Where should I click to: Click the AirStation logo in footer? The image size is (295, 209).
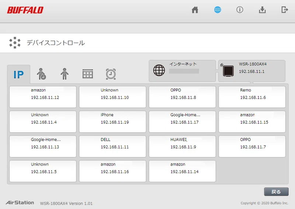tap(20, 203)
